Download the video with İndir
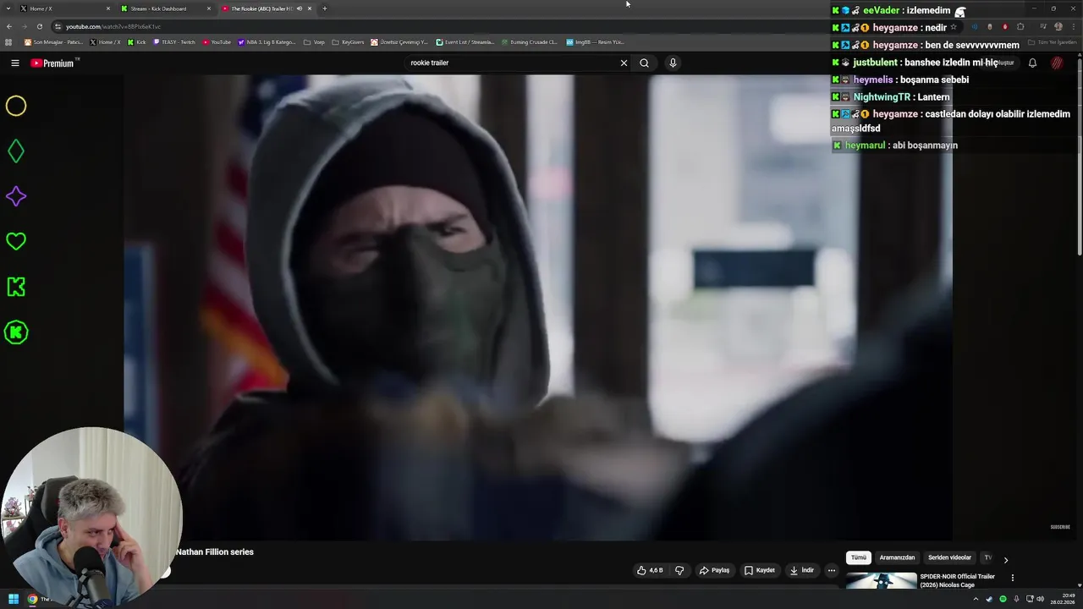This screenshot has width=1083, height=609. pyautogui.click(x=801, y=570)
